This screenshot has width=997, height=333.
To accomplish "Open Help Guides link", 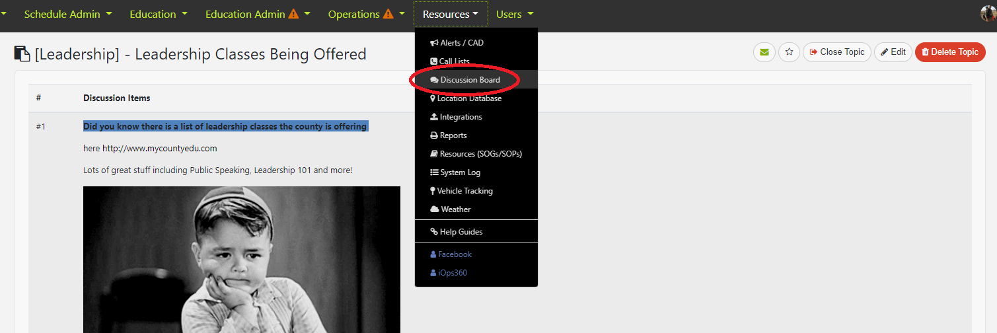I will pos(476,232).
